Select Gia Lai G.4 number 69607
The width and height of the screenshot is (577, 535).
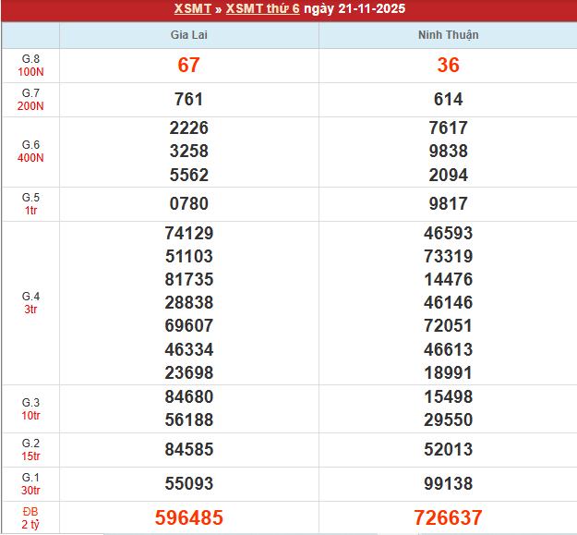[x=188, y=326]
